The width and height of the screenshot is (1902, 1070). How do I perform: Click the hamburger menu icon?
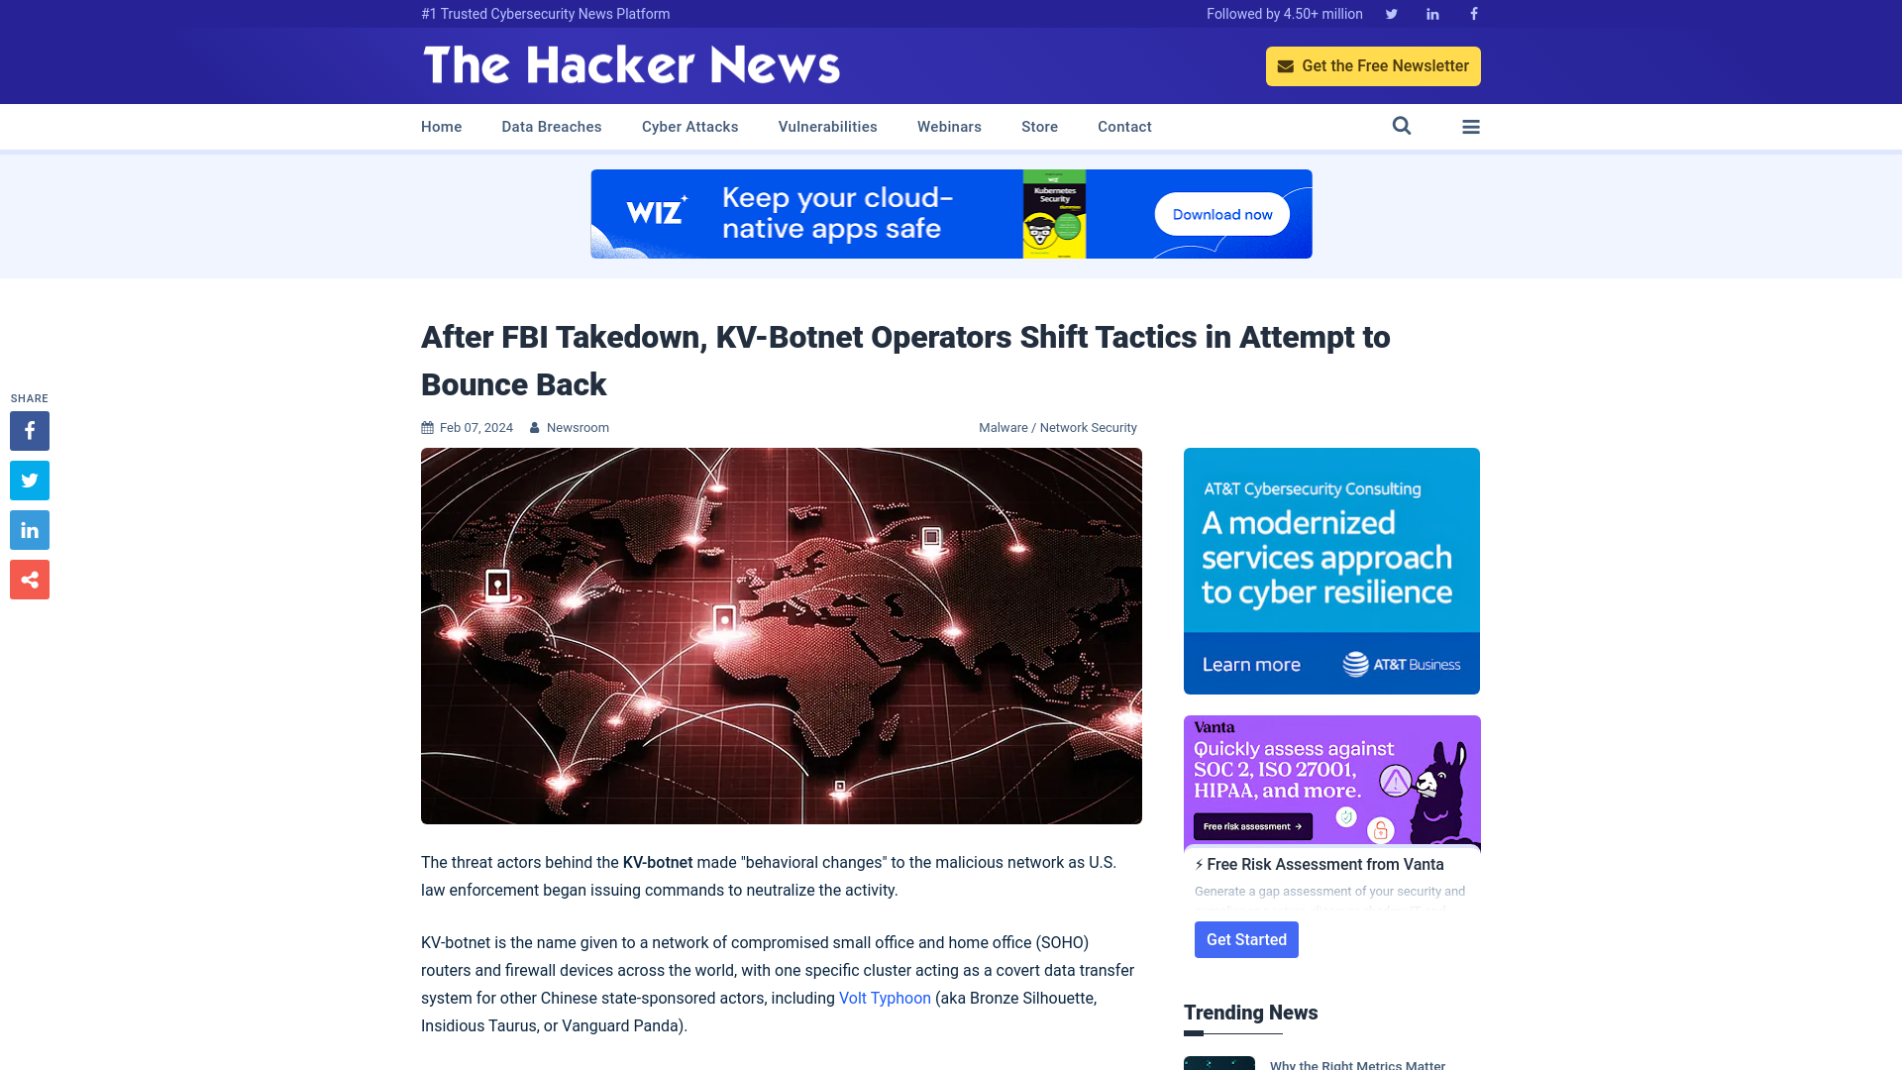pyautogui.click(x=1470, y=126)
